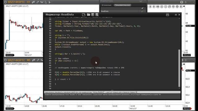Click the second error about double to char conversion
The image size is (198, 111).
(x=112, y=95)
